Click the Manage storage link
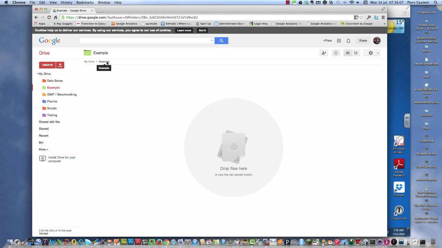442x248 pixels. pyautogui.click(x=44, y=234)
